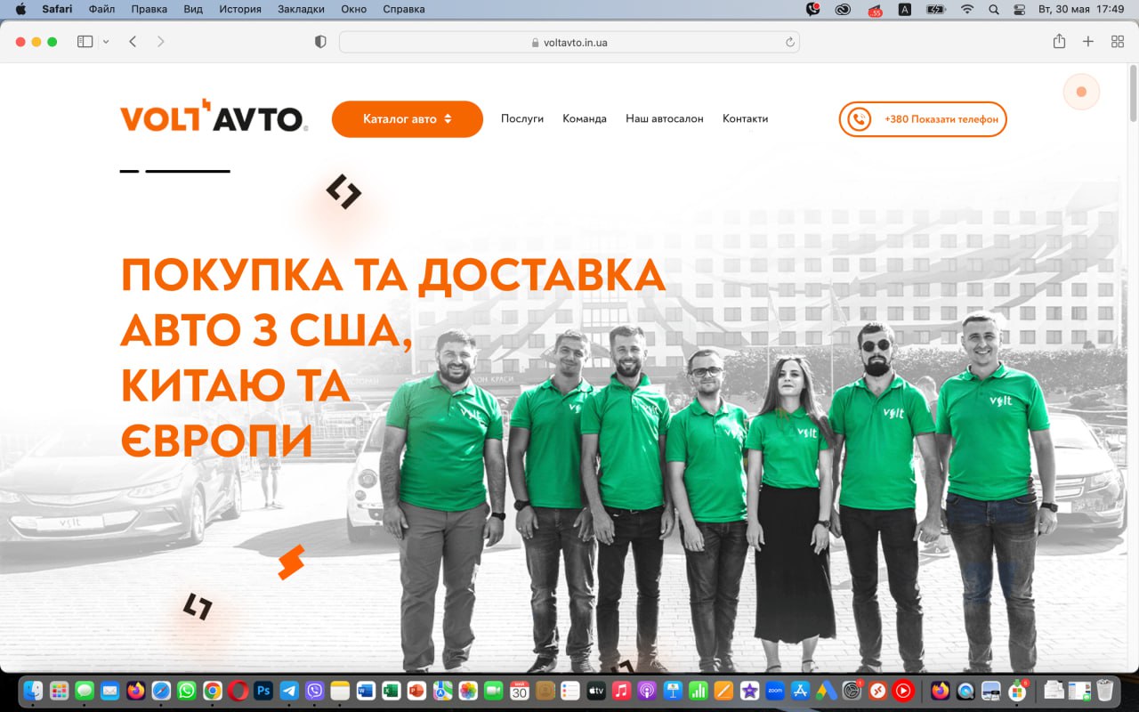The image size is (1139, 712).
Task: Open the Правка menu
Action: 149,9
